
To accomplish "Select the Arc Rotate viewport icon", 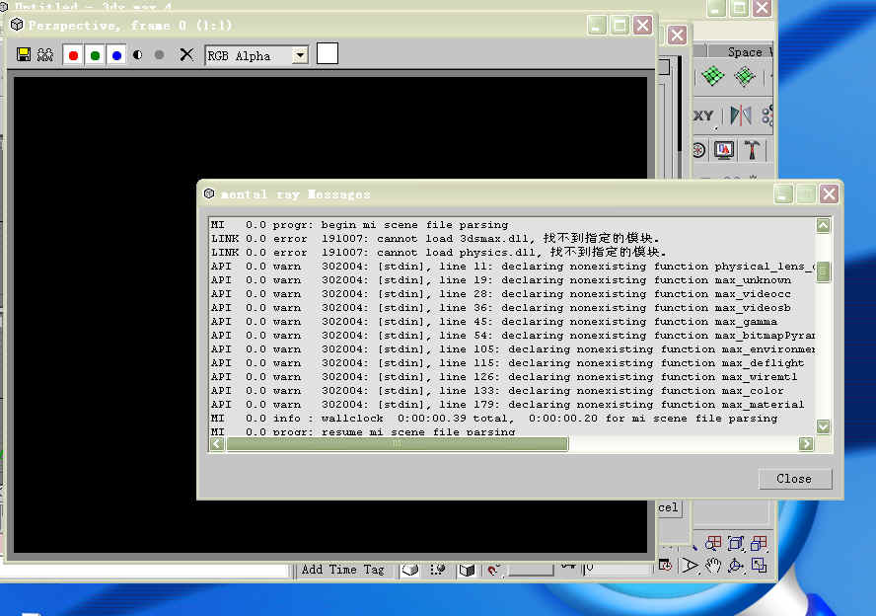I will (735, 566).
